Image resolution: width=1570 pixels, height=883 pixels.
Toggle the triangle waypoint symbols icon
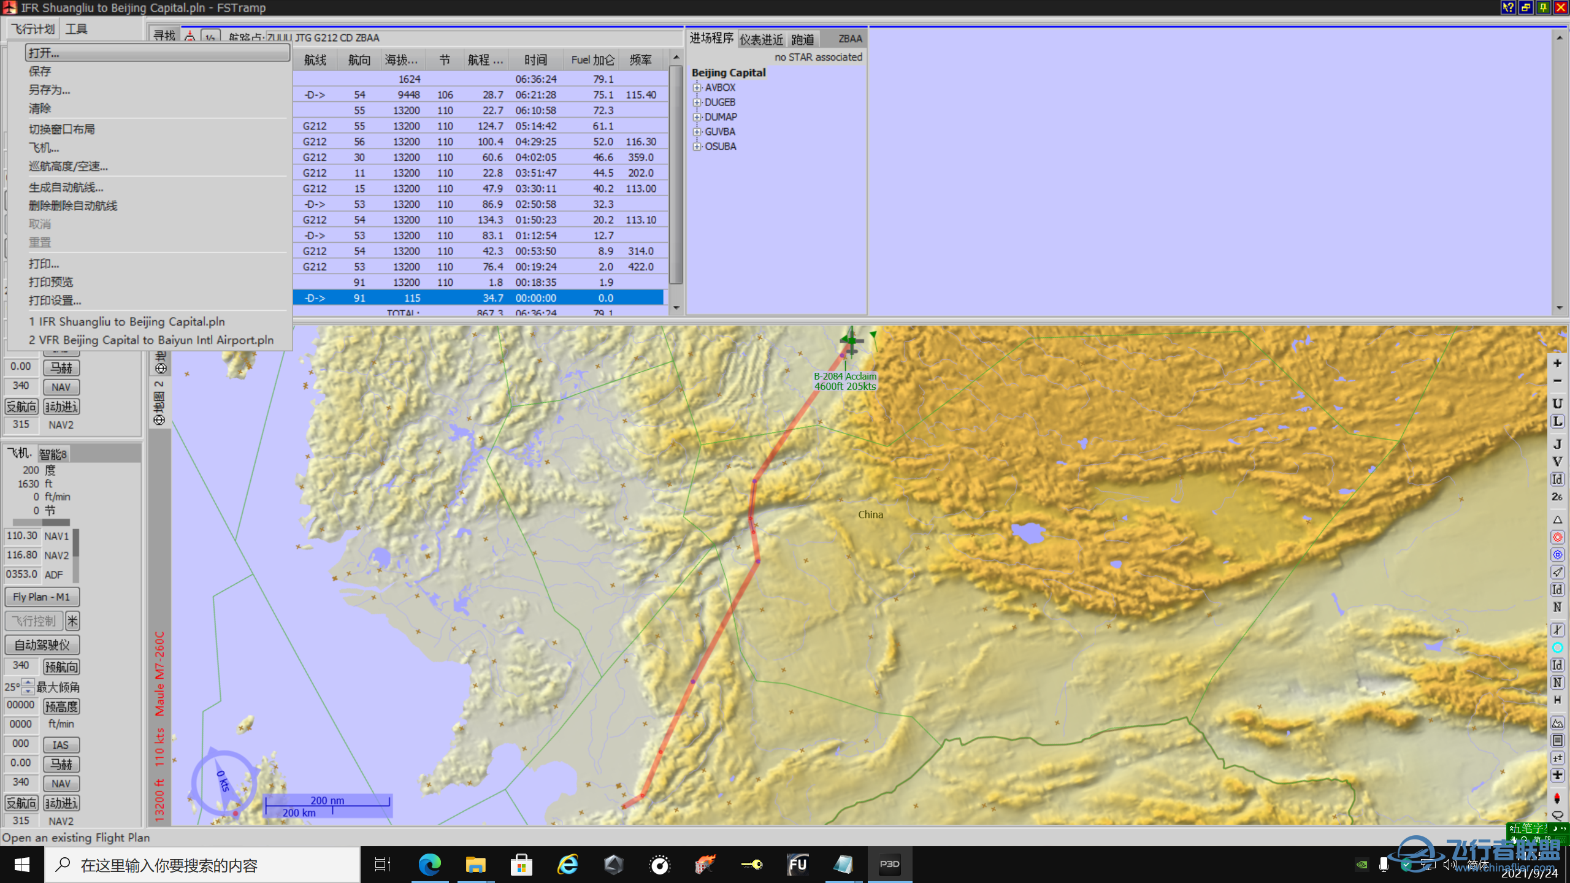point(1557,519)
